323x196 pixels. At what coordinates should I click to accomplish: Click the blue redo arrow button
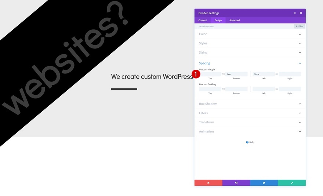[x=264, y=183]
